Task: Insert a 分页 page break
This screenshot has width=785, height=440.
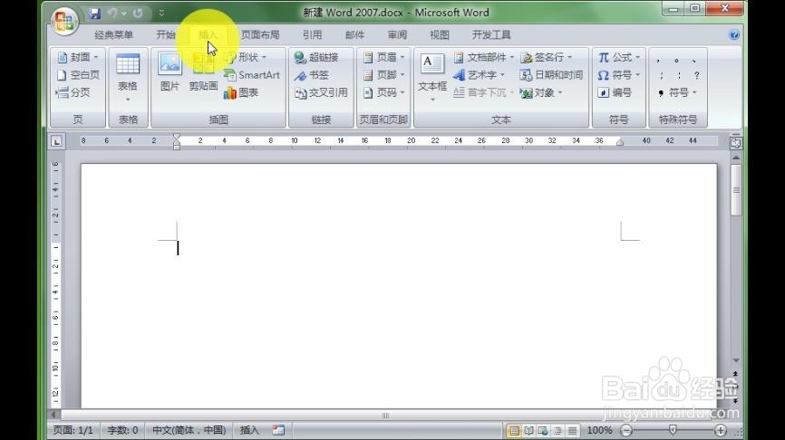Action: [73, 92]
